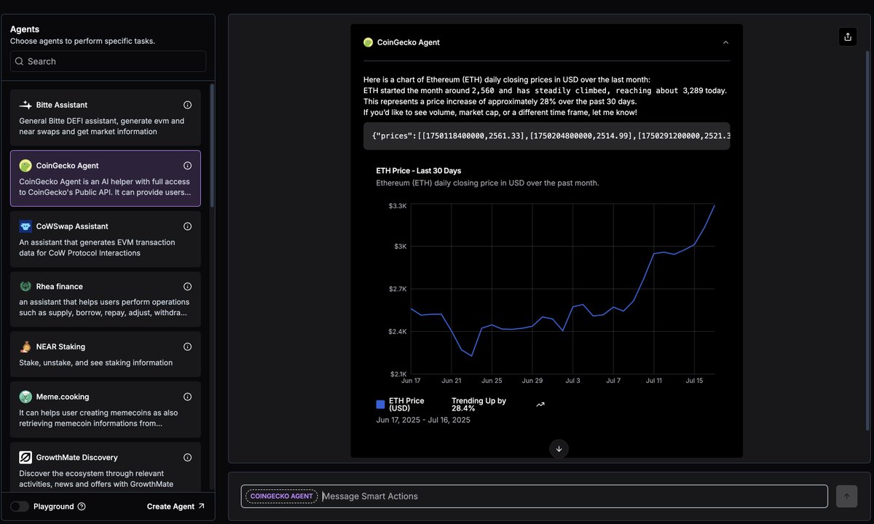
Task: Click the Create Agent link
Action: tap(176, 507)
